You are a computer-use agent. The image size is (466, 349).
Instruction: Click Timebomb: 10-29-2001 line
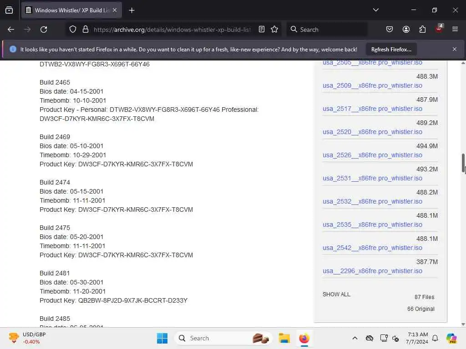[x=73, y=155]
